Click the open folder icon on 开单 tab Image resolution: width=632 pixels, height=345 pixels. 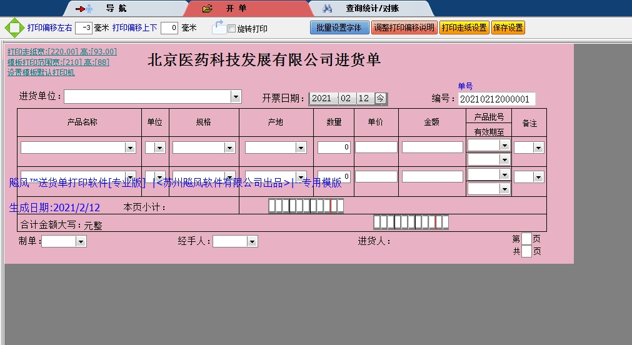pyautogui.click(x=208, y=9)
